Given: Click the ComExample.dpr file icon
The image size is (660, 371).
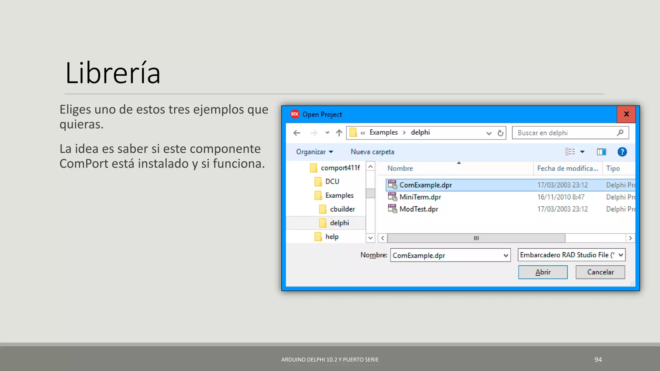Looking at the screenshot, I should 392,185.
